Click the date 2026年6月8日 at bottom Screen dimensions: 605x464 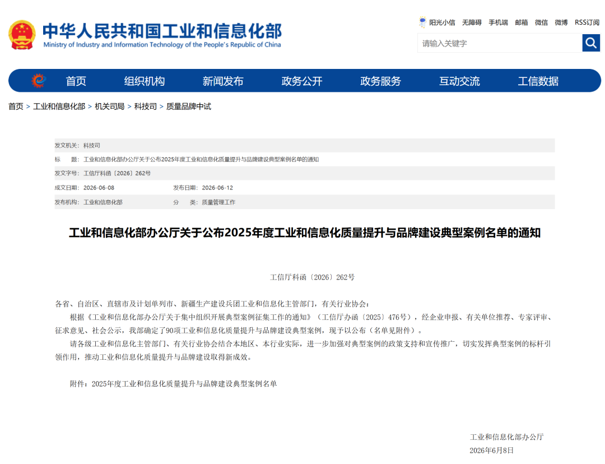(x=492, y=451)
